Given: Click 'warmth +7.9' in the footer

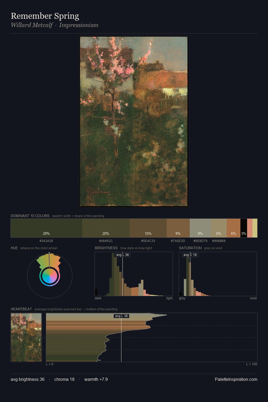Looking at the screenshot, I should [x=96, y=379].
